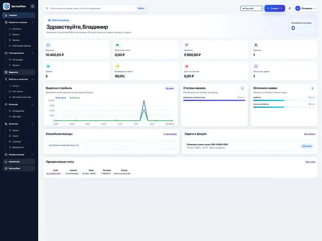Open the Владимир user menu chevron
Screen dimensions: 322x241
pos(315,8)
